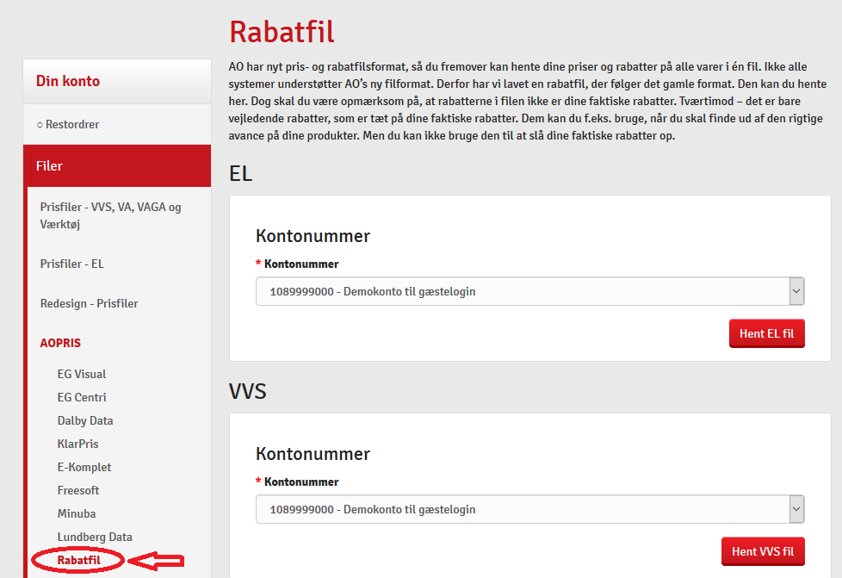Select the Filer section header

click(117, 166)
